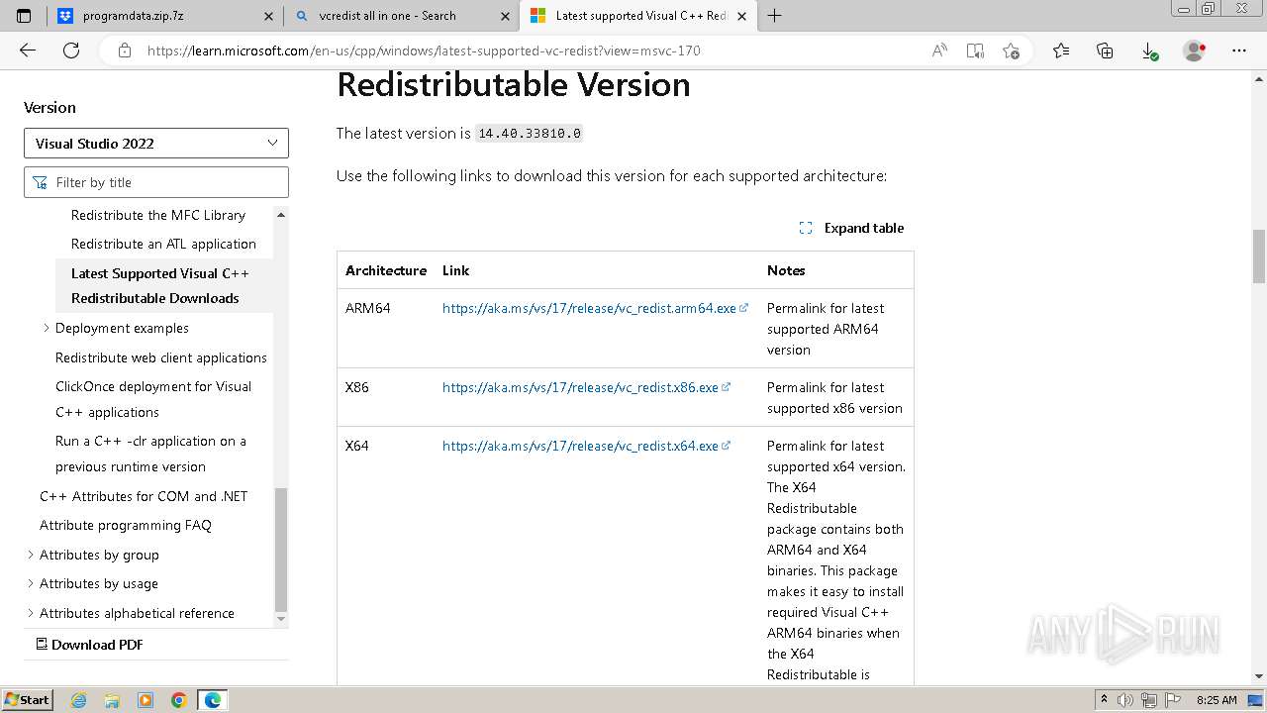Show the Downloads panel icon
Screen dimensions: 1267x713
tap(1148, 51)
